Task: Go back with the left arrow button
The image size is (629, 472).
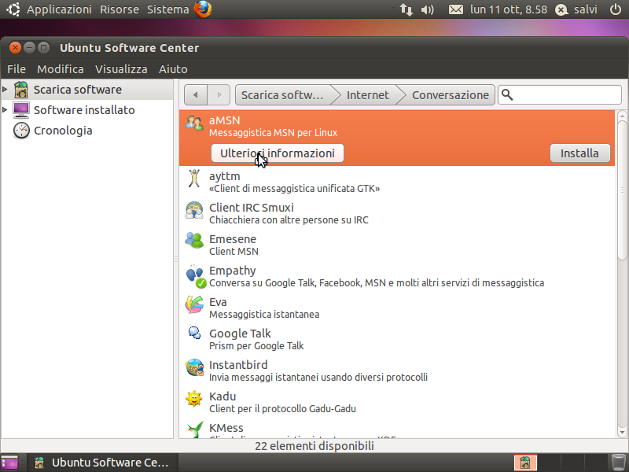Action: click(x=195, y=95)
